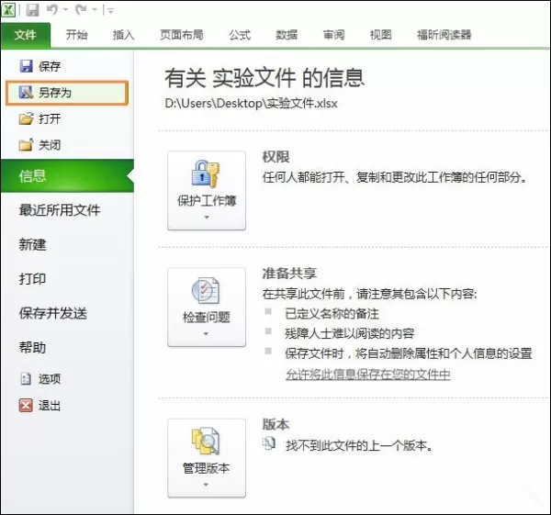The image size is (551, 515).
Task: Click the document icon beside 找不到此文件的上一个版本
Action: (x=269, y=443)
